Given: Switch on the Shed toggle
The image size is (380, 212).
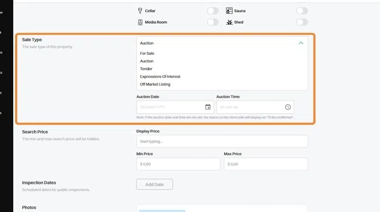Looking at the screenshot, I should (x=302, y=22).
